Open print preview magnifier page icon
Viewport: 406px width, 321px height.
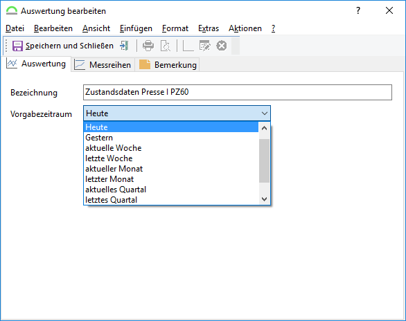165,46
